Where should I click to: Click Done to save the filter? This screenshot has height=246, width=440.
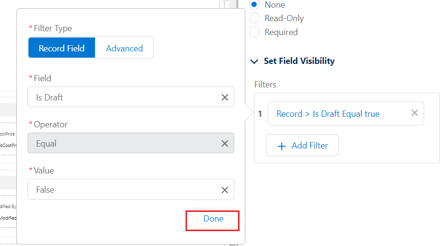click(x=213, y=219)
